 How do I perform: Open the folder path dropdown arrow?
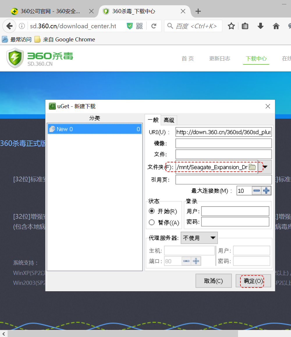click(x=265, y=167)
